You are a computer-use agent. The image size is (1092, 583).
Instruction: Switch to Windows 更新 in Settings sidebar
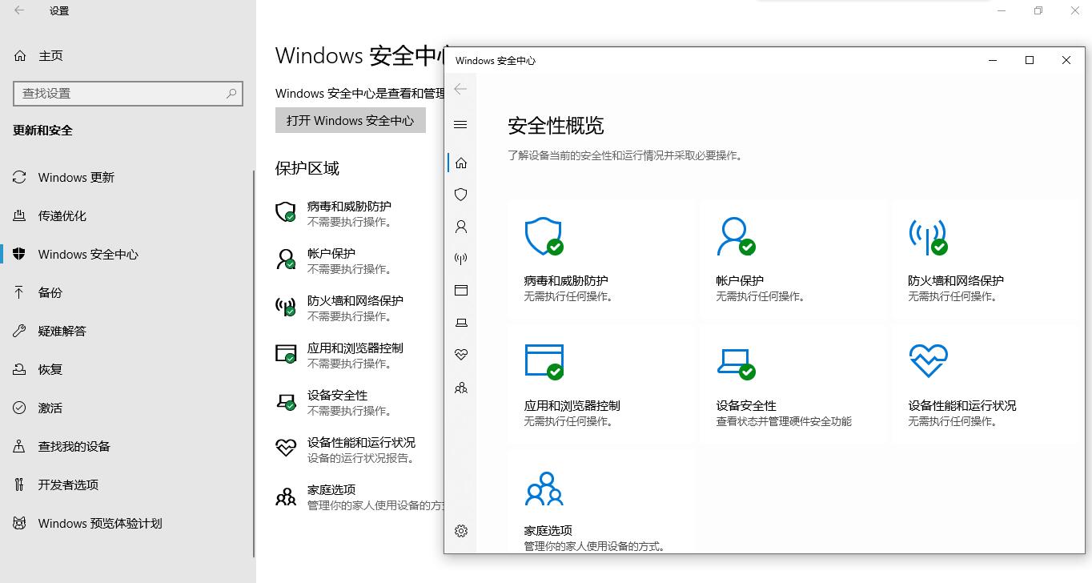[76, 177]
